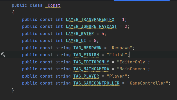Screen dimensions: 177x100
Task: Select the LAYER_TRANSPARENTFX identifier
Action: [x=90, y=20]
